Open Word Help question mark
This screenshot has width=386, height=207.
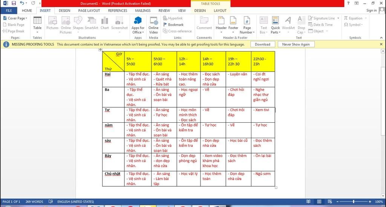(x=348, y=3)
